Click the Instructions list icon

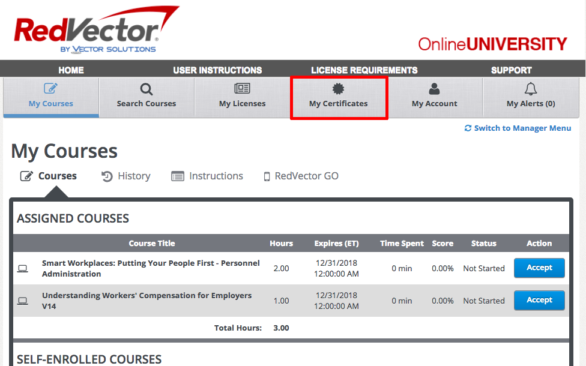[x=177, y=175]
